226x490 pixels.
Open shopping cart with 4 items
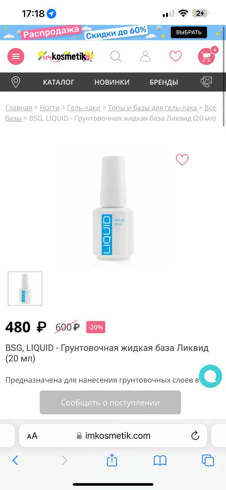click(207, 56)
